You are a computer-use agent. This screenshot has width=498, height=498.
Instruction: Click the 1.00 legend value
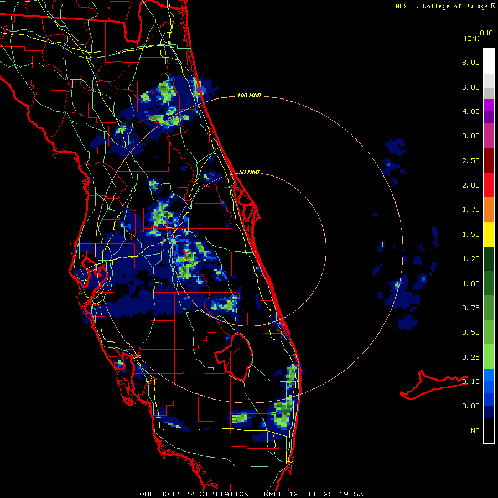pos(471,284)
